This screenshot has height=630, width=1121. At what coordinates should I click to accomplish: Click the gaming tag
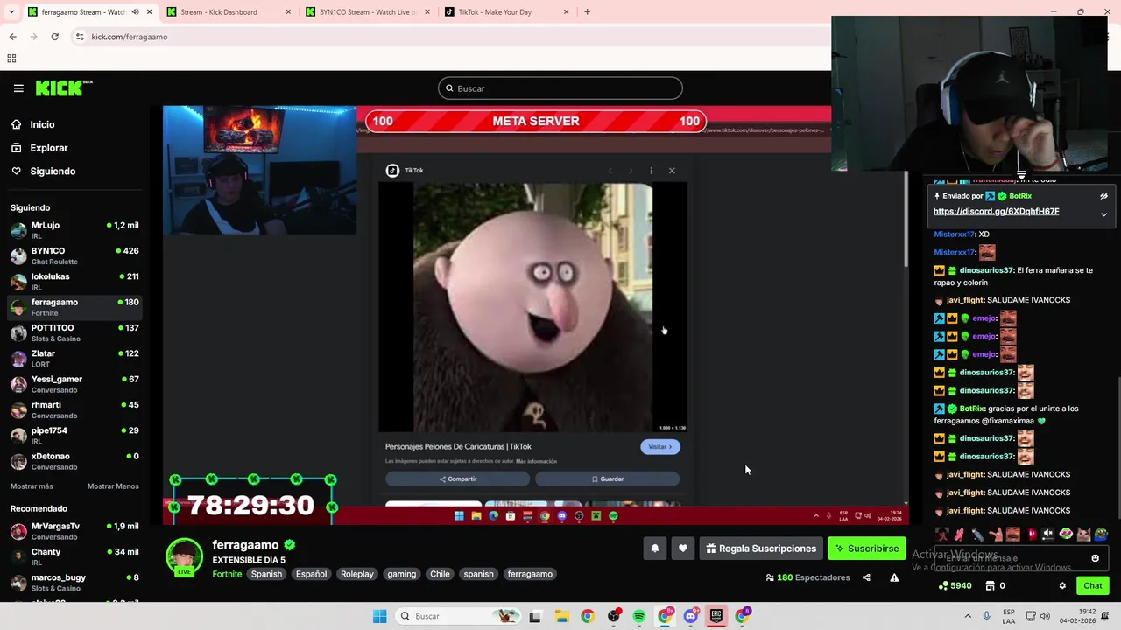[x=402, y=574]
